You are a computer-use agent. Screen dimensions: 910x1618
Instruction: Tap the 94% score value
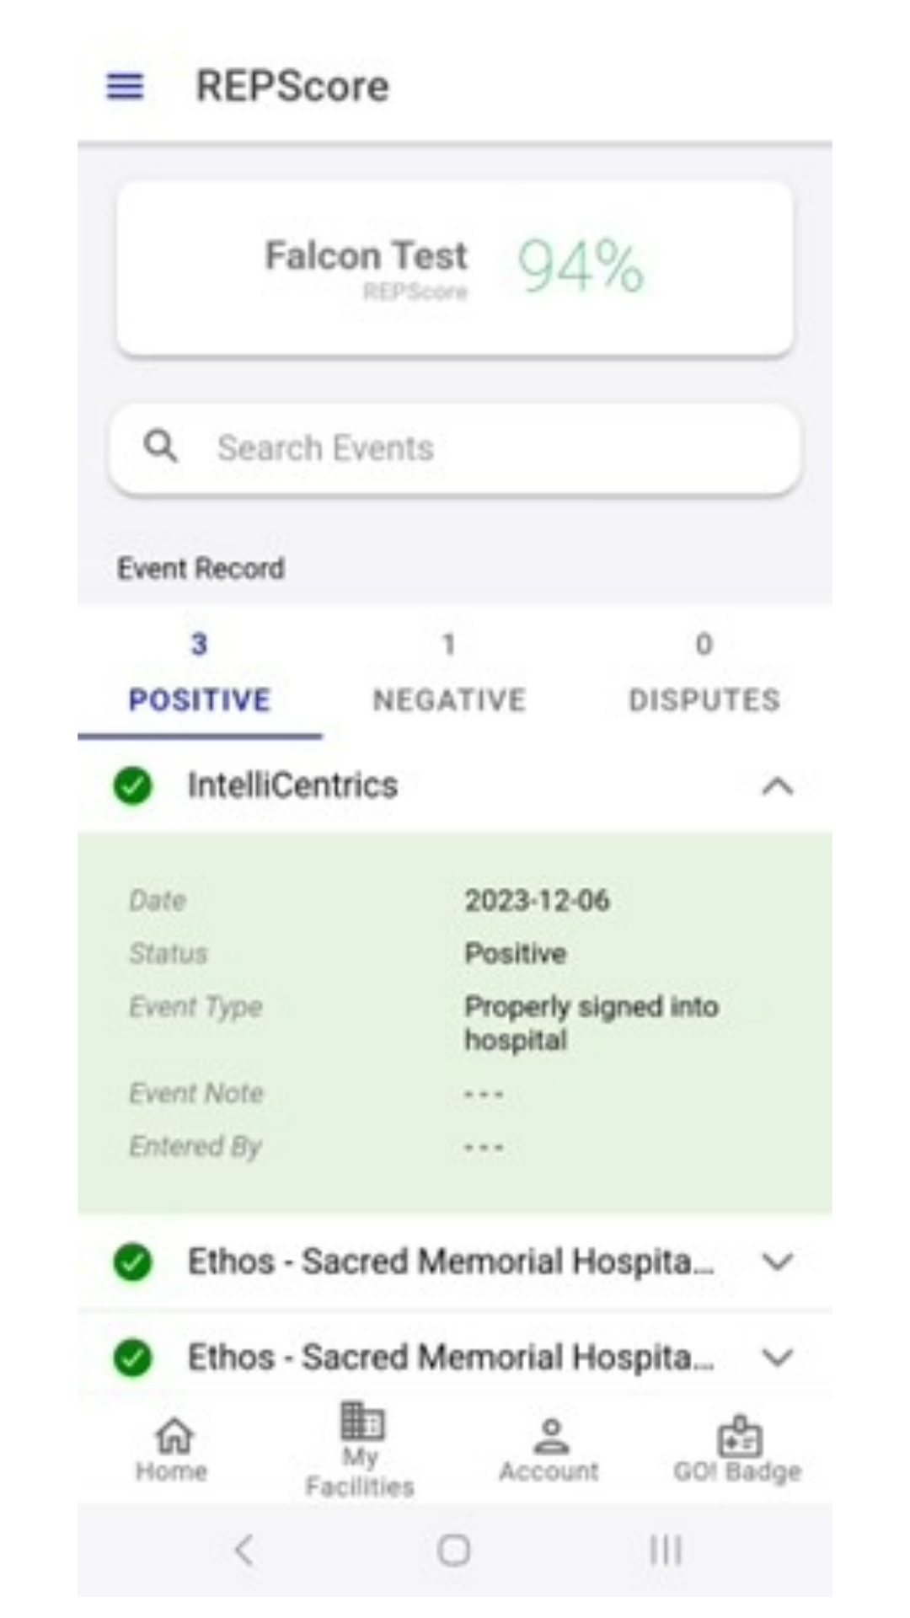click(580, 266)
